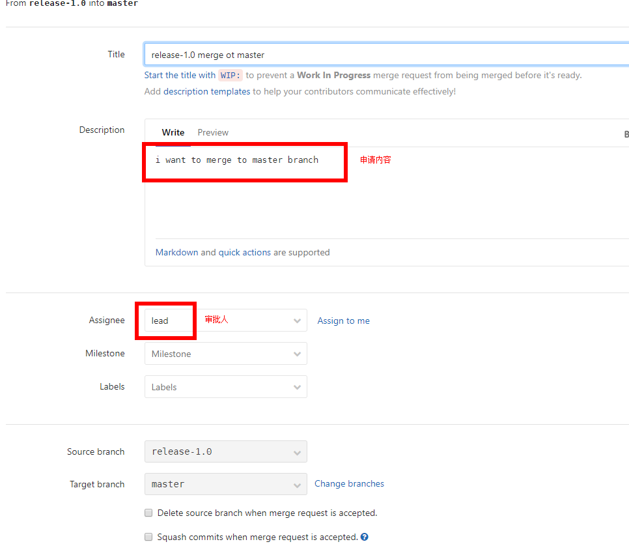Switch to the Write tab

tap(173, 132)
